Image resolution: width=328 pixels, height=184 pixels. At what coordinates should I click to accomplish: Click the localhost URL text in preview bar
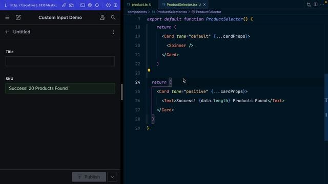pos(34,5)
